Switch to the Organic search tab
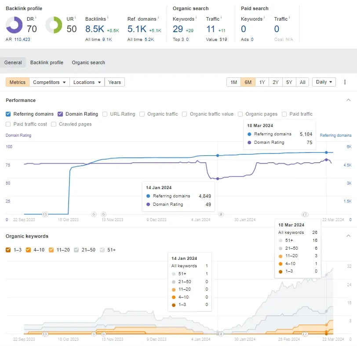Image resolution: width=357 pixels, height=346 pixels. [x=88, y=62]
